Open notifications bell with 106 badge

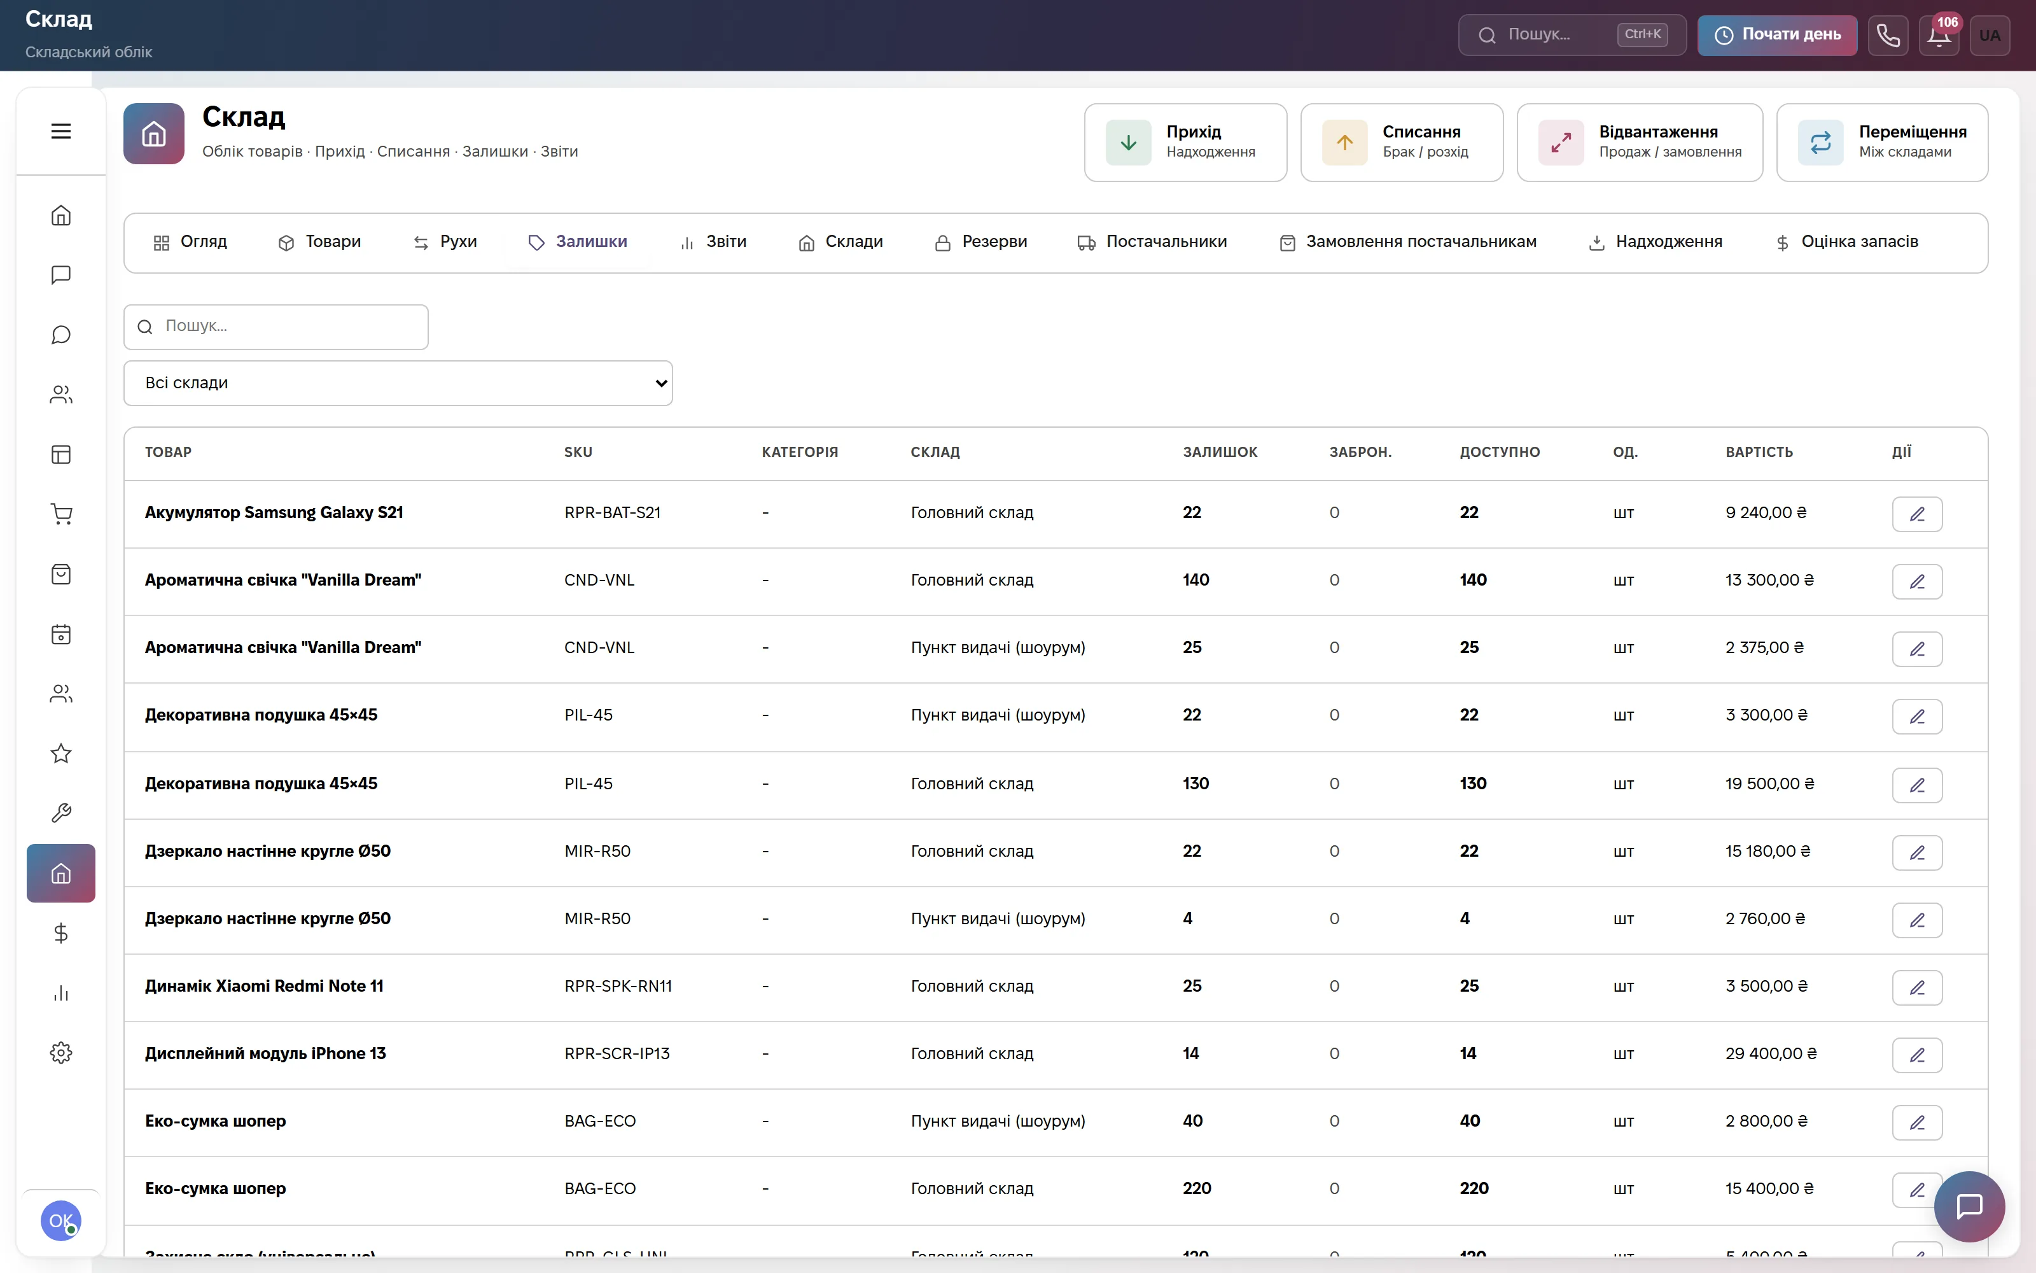tap(1939, 36)
